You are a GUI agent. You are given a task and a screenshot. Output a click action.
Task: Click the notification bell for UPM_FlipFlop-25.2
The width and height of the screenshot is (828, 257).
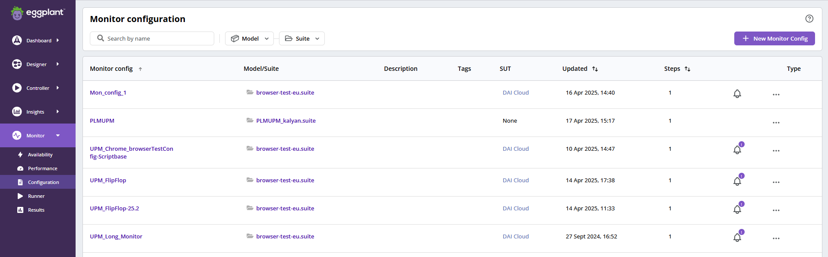737,209
